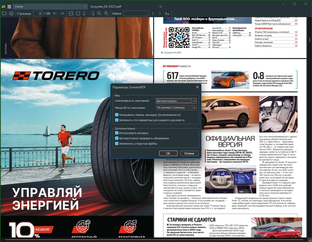
Task: Toggle Использовать вкладки checkbox
Action: tap(117, 133)
